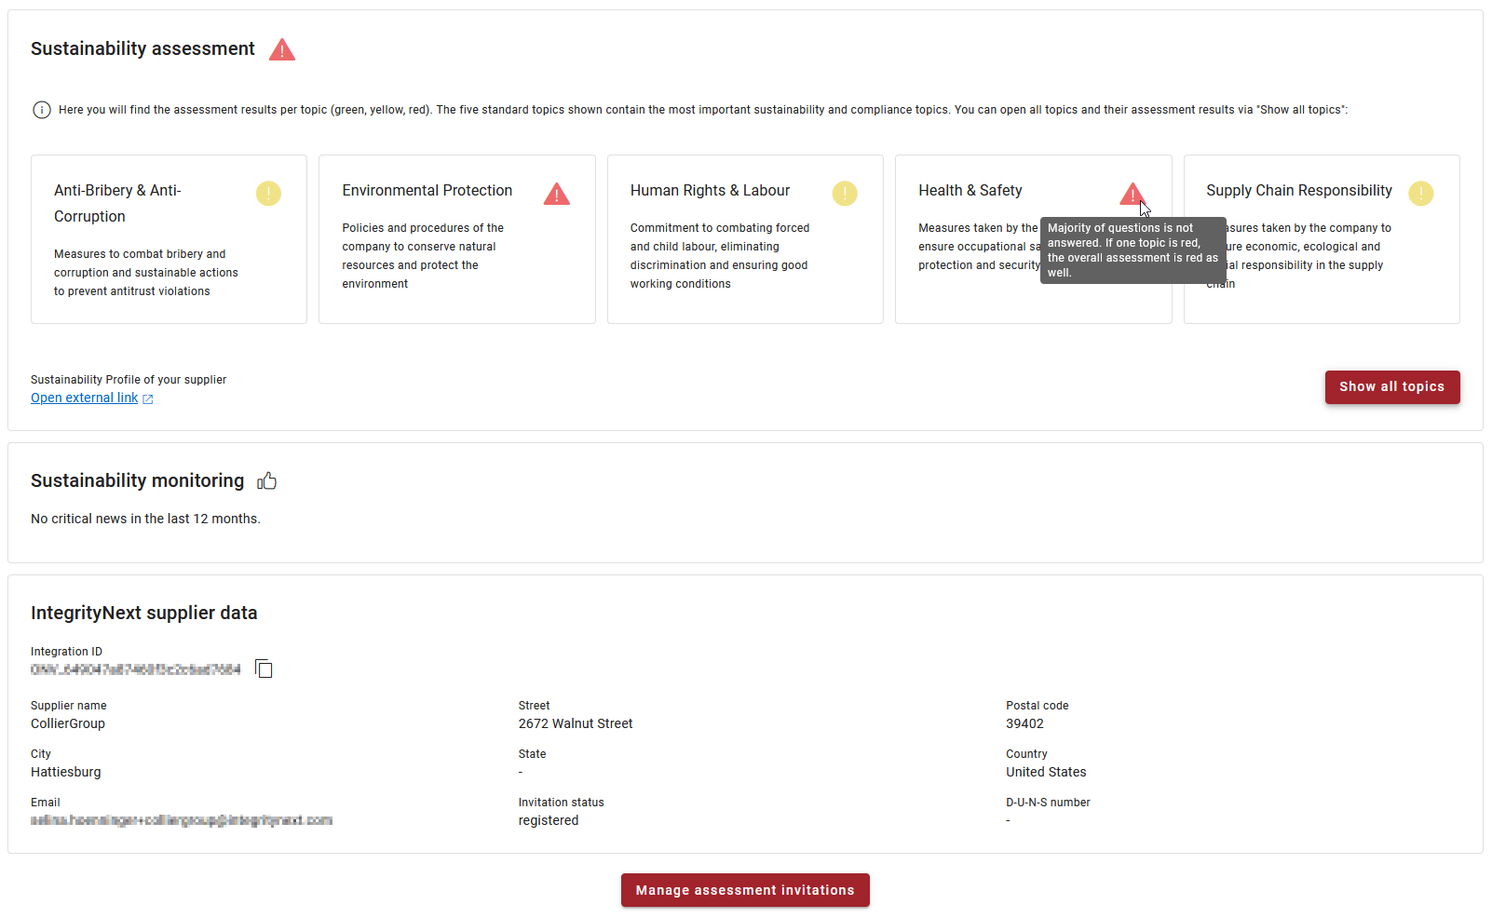Click external link icon next to Open external link

pyautogui.click(x=148, y=398)
